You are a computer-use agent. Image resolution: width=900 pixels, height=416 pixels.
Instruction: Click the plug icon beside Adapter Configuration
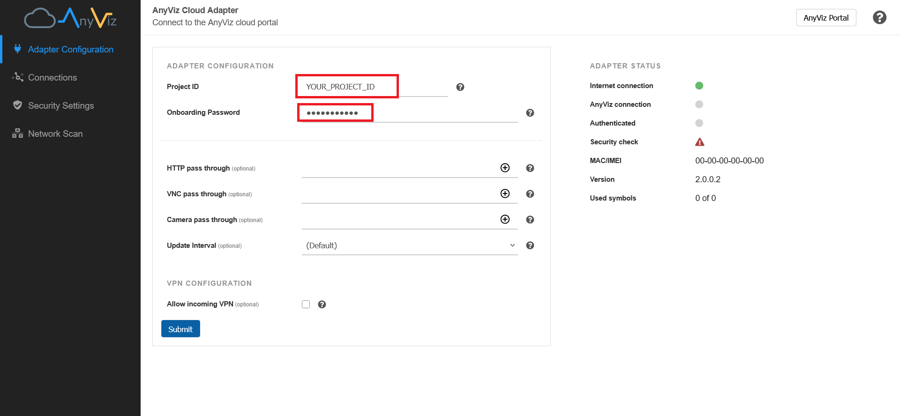(17, 49)
